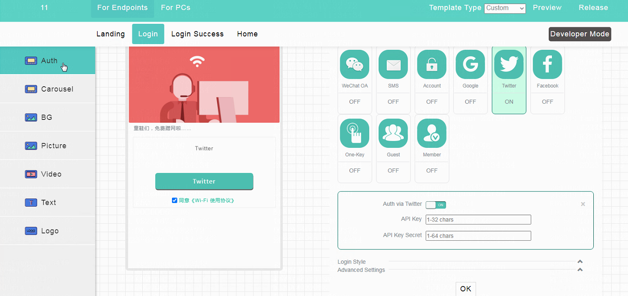Click the Video sidebar icon
Image resolution: width=628 pixels, height=296 pixels.
point(31,174)
